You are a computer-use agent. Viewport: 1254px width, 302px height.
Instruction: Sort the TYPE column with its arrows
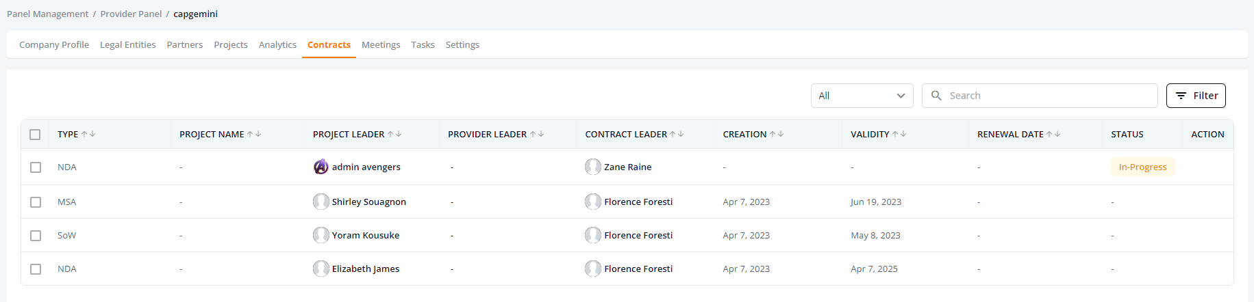88,135
